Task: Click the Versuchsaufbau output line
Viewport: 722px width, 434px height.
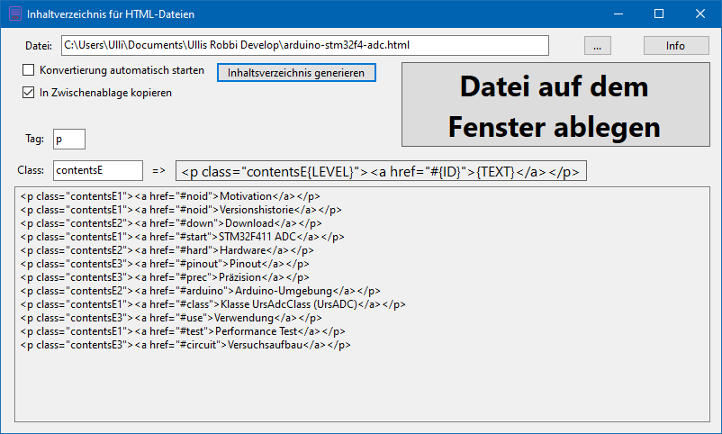Action: 185,345
